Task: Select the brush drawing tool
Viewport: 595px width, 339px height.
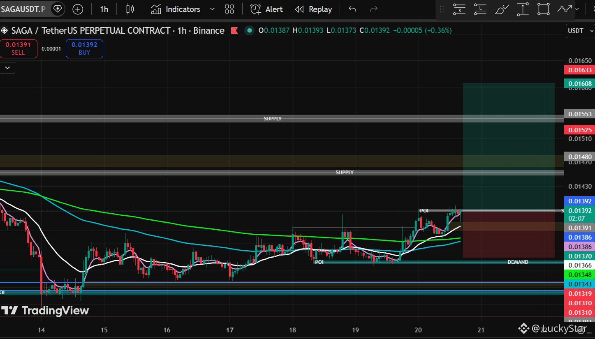Action: click(502, 9)
